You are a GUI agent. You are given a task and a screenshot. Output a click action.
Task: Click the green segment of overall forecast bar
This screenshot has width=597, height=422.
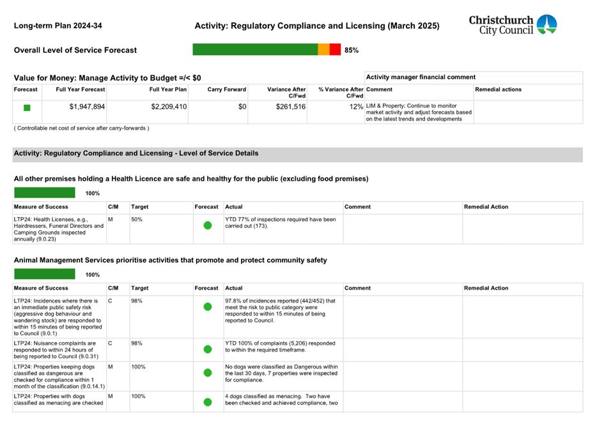click(255, 49)
